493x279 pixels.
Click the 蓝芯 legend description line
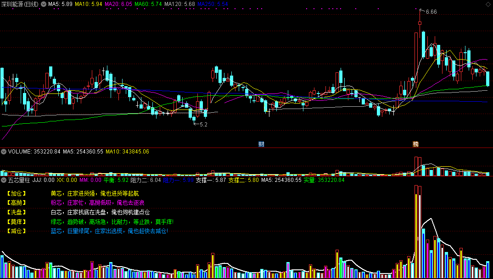[109, 231]
